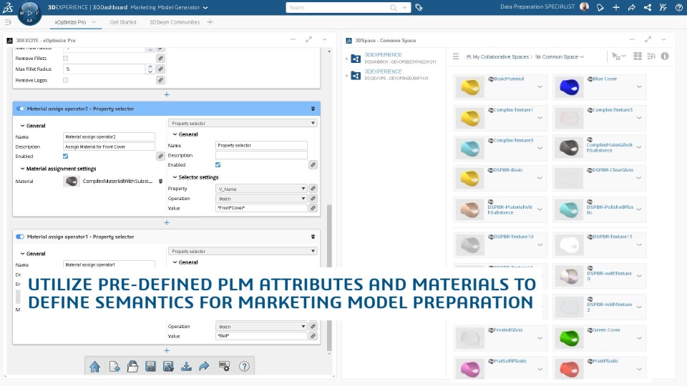Add operator at bottom of list

pyautogui.click(x=167, y=350)
